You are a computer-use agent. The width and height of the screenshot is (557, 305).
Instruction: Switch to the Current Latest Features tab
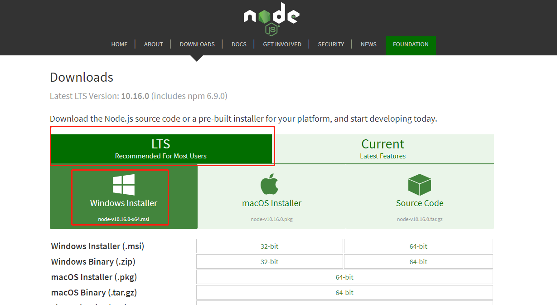click(383, 149)
